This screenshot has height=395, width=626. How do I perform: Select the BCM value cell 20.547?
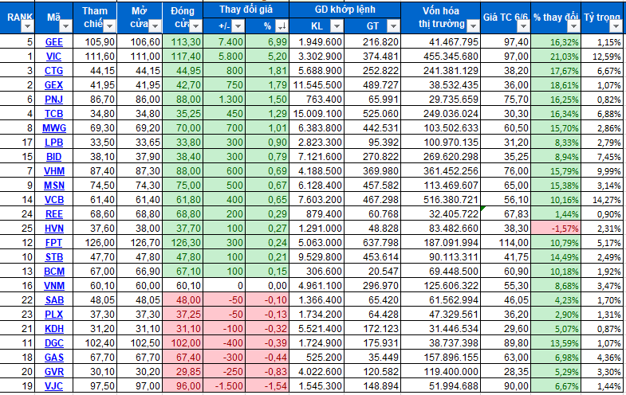[372, 272]
